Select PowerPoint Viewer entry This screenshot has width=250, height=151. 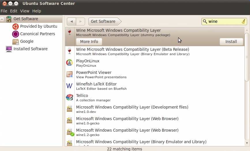tap(155, 74)
